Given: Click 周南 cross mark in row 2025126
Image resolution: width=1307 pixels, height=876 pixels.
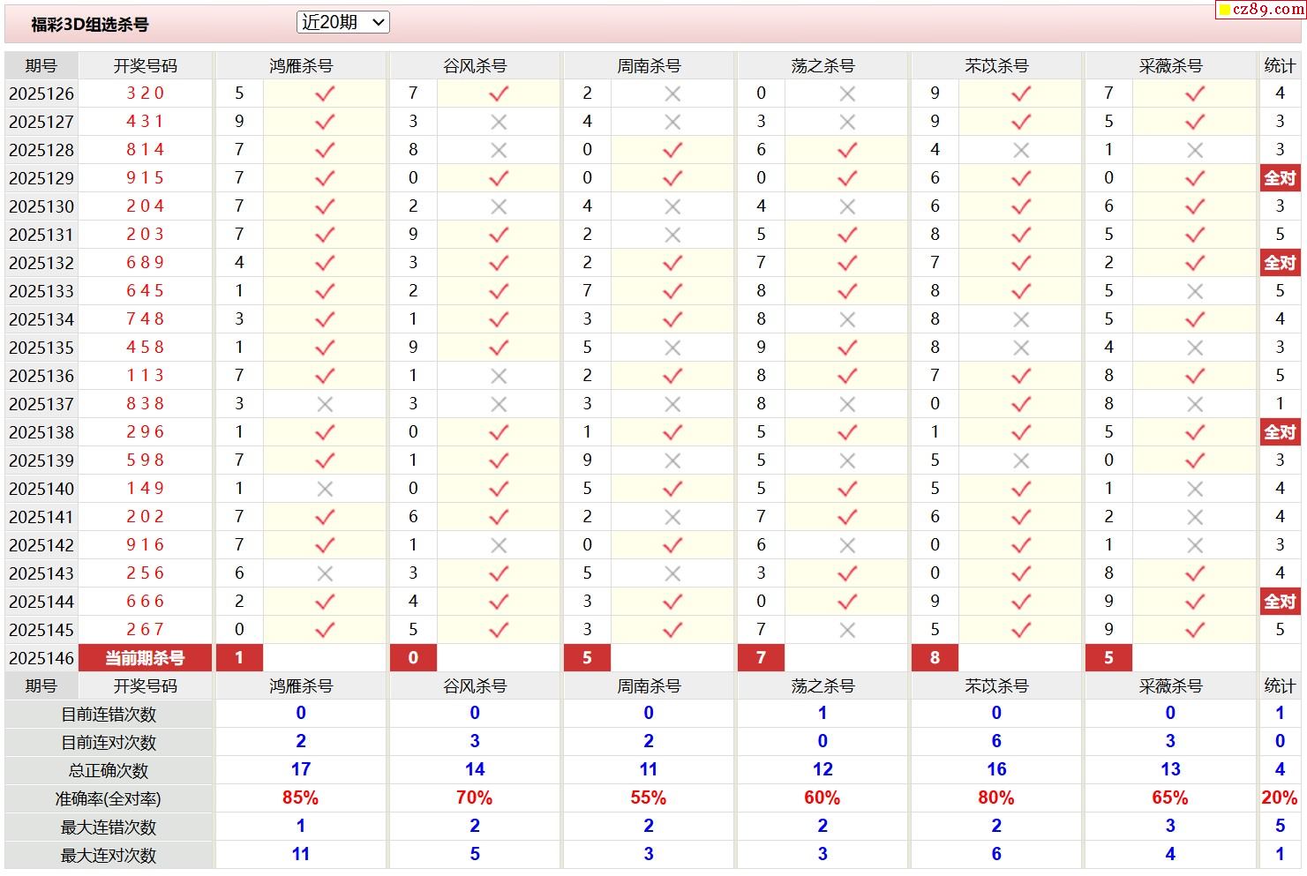Looking at the screenshot, I should click(672, 94).
